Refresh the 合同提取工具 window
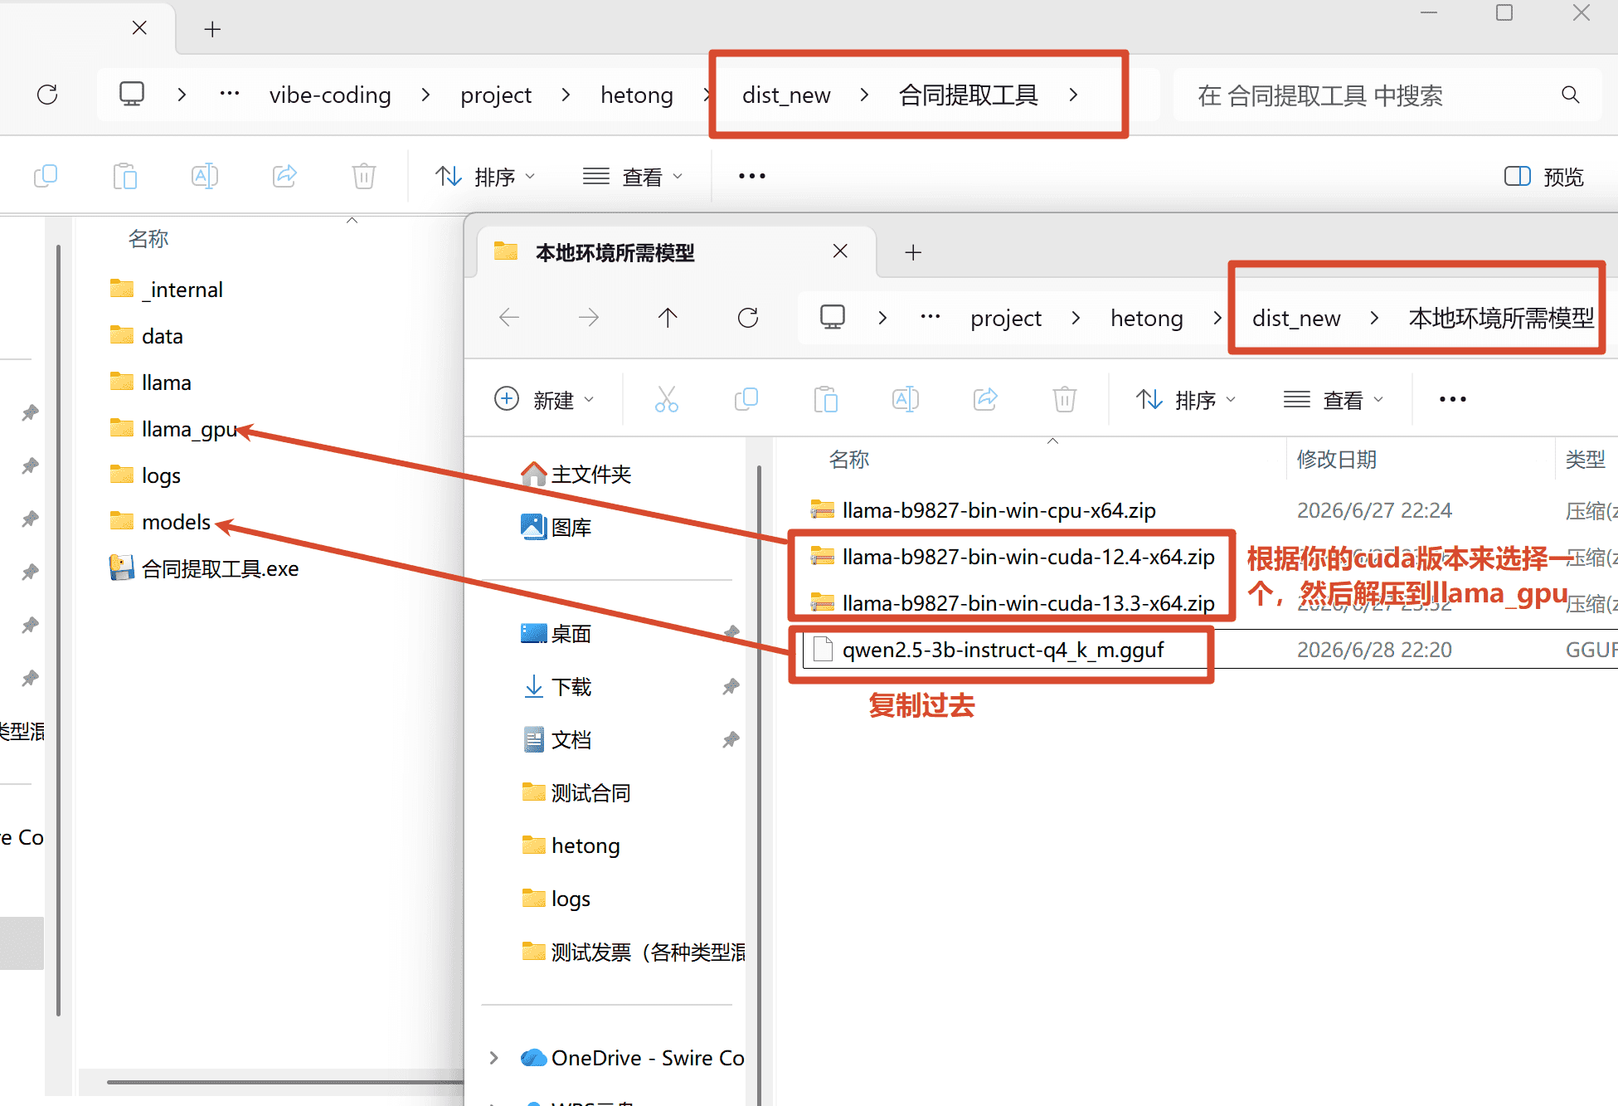The image size is (1618, 1106). pos(47,95)
